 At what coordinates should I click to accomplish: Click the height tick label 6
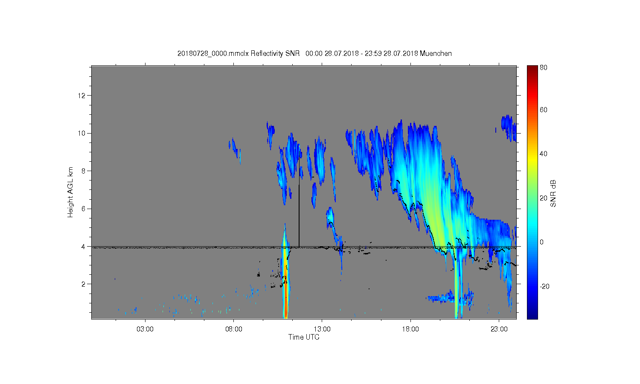pyautogui.click(x=84, y=209)
